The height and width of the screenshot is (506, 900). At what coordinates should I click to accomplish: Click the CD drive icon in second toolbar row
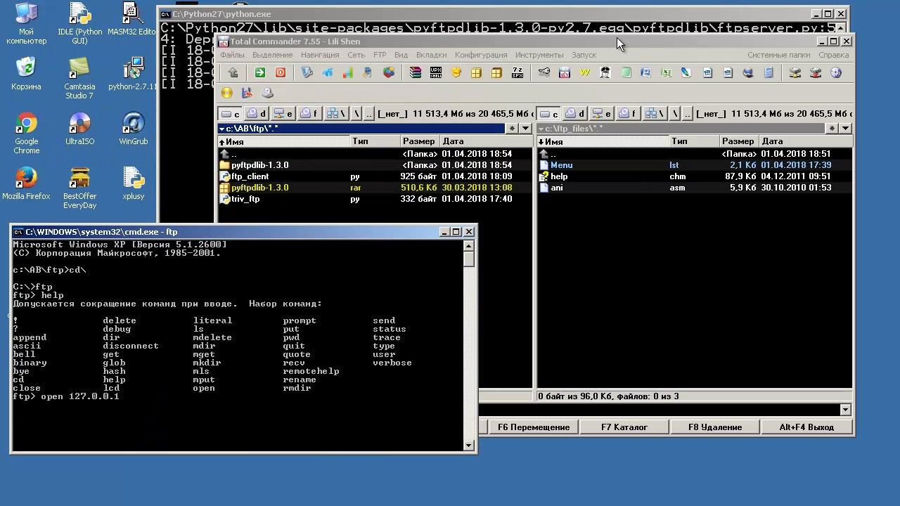(267, 93)
